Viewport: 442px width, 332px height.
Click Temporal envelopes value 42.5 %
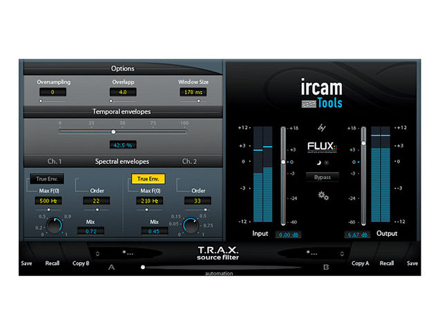(123, 145)
